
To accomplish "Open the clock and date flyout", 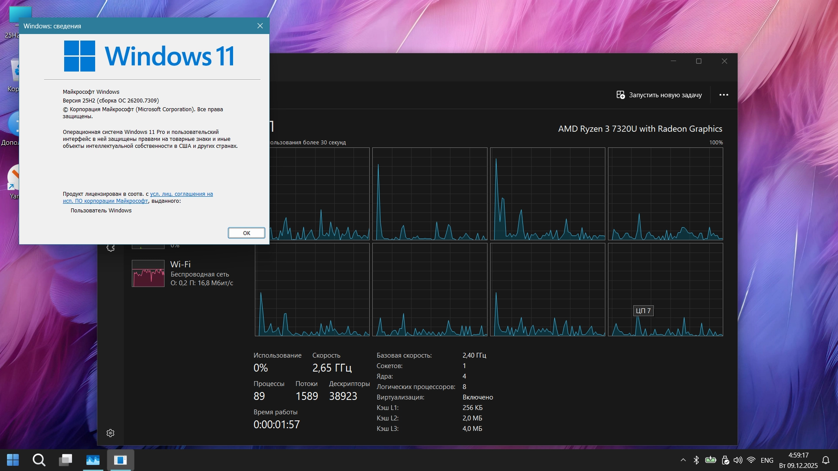I will 798,460.
